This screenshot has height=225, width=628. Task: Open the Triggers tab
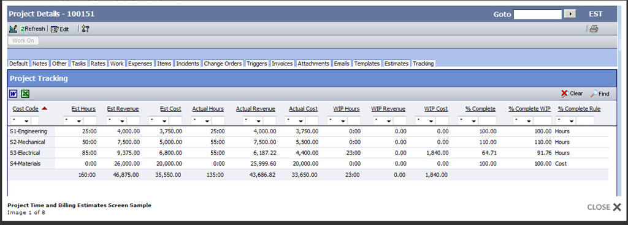(257, 64)
